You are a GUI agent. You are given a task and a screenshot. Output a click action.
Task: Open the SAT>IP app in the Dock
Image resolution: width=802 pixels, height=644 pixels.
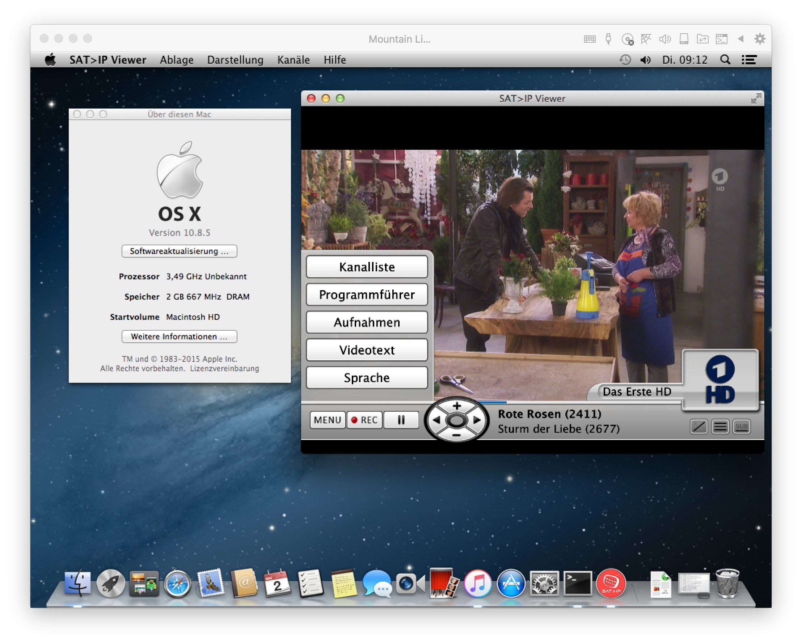coord(611,583)
